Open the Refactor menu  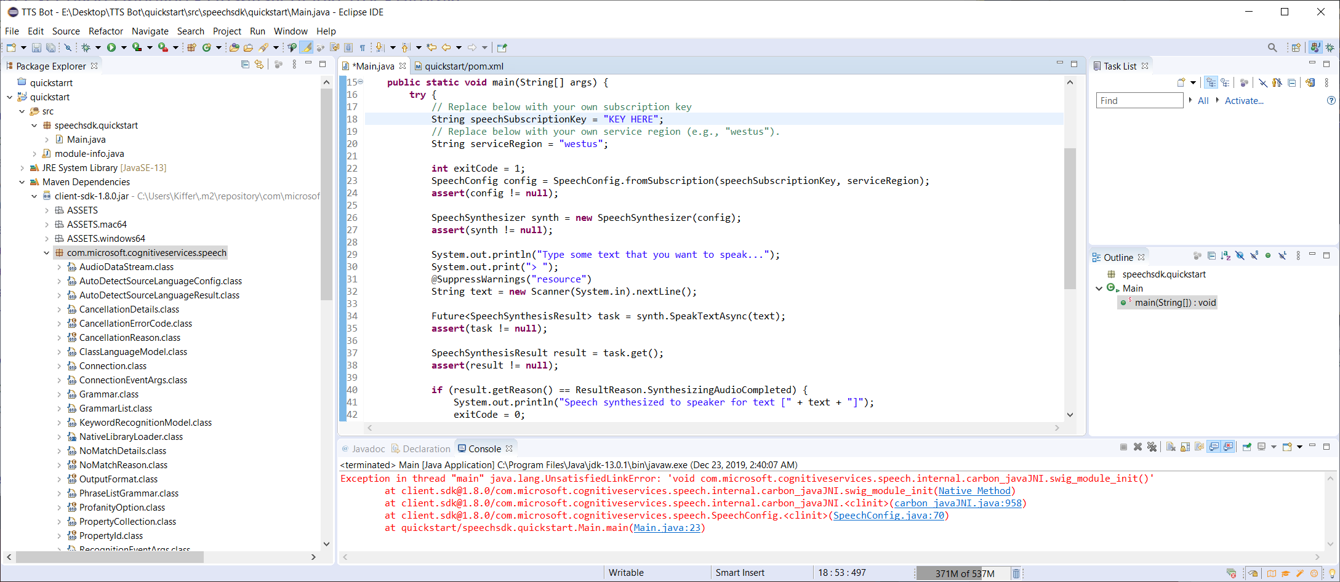click(106, 31)
